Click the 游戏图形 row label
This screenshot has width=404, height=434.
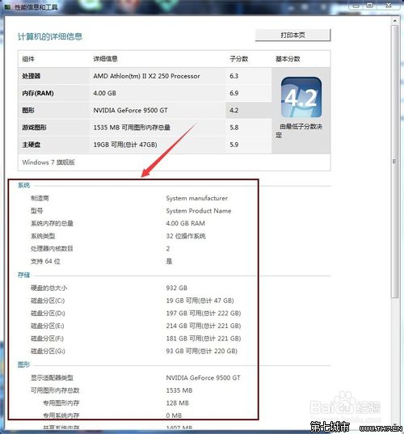[x=34, y=128]
